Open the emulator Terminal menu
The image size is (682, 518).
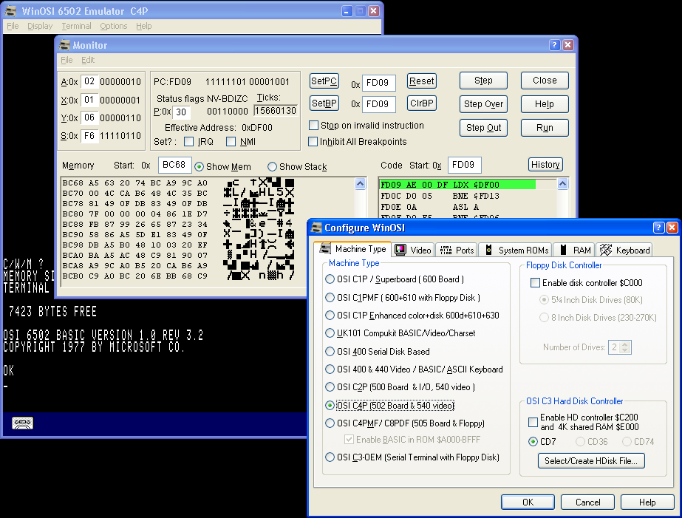click(77, 26)
